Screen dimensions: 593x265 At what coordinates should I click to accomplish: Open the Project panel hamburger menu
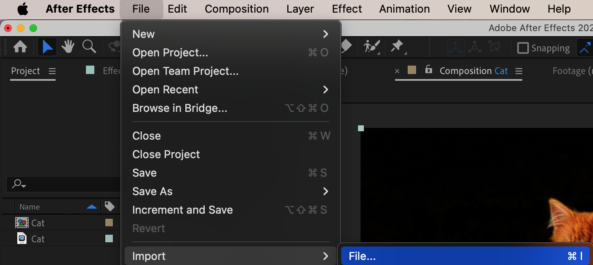pos(52,71)
